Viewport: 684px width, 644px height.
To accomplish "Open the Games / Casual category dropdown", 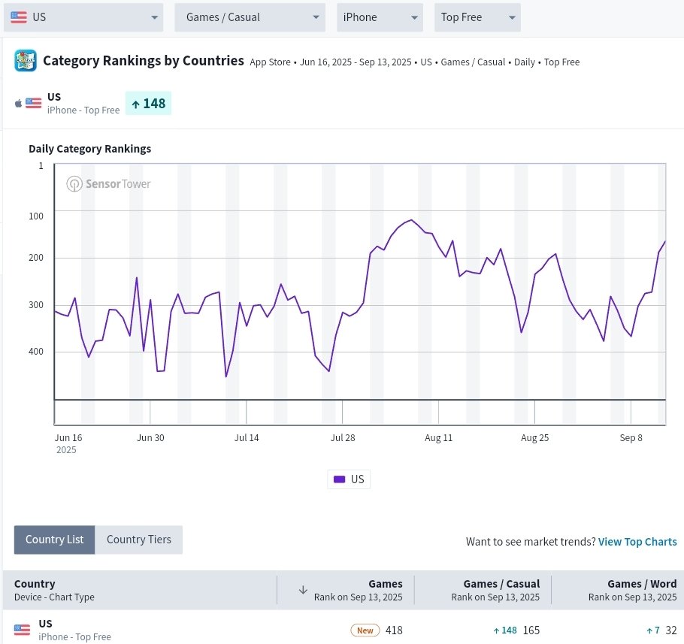I will (250, 17).
